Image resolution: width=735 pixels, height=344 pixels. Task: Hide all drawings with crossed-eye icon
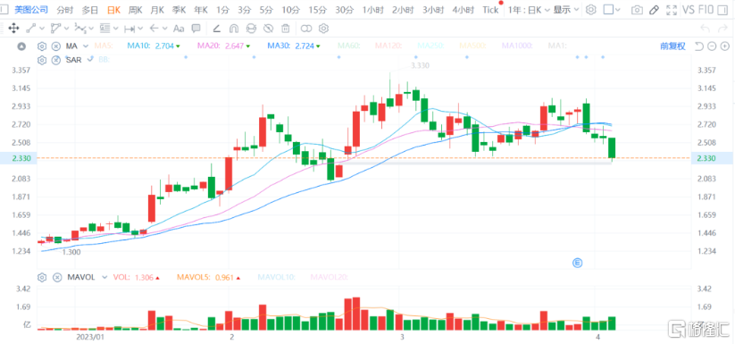pyautogui.click(x=268, y=29)
